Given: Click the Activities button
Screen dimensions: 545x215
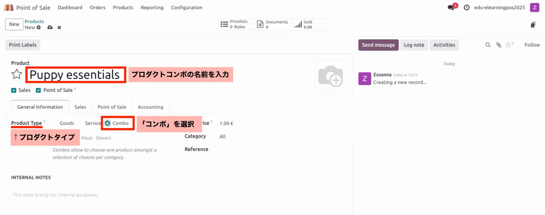Looking at the screenshot, I should [x=444, y=45].
